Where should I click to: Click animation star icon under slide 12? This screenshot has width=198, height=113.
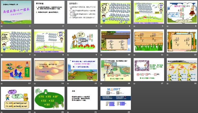click(168, 55)
